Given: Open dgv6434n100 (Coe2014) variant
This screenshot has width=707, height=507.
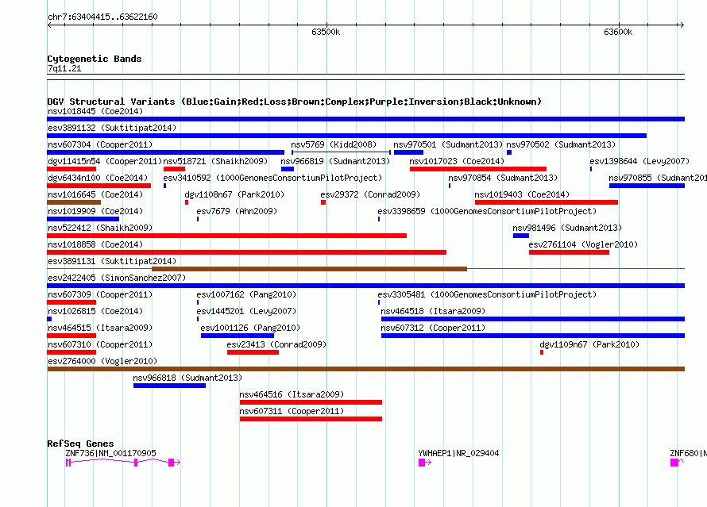Looking at the screenshot, I should pos(99,186).
